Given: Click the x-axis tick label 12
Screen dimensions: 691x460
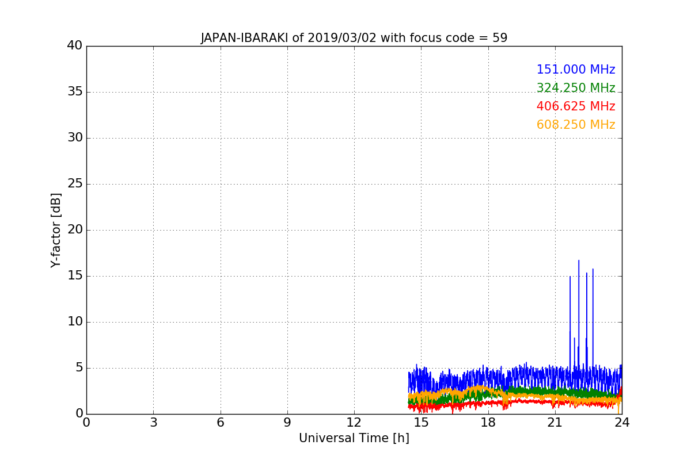Looking at the screenshot, I should click(x=354, y=423).
